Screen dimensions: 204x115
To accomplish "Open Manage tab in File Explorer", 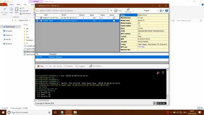I will (36, 1).
